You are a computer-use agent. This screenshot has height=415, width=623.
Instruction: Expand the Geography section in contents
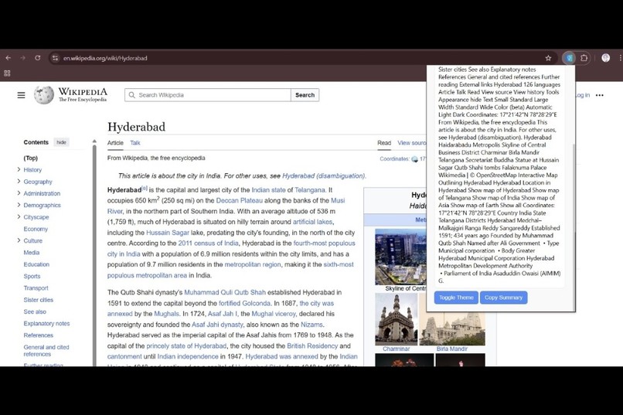(x=19, y=182)
